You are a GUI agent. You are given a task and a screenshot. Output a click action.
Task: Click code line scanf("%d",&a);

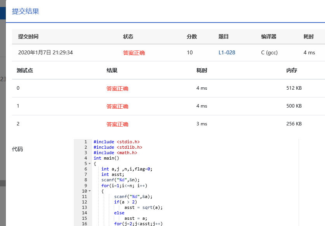[133, 196]
